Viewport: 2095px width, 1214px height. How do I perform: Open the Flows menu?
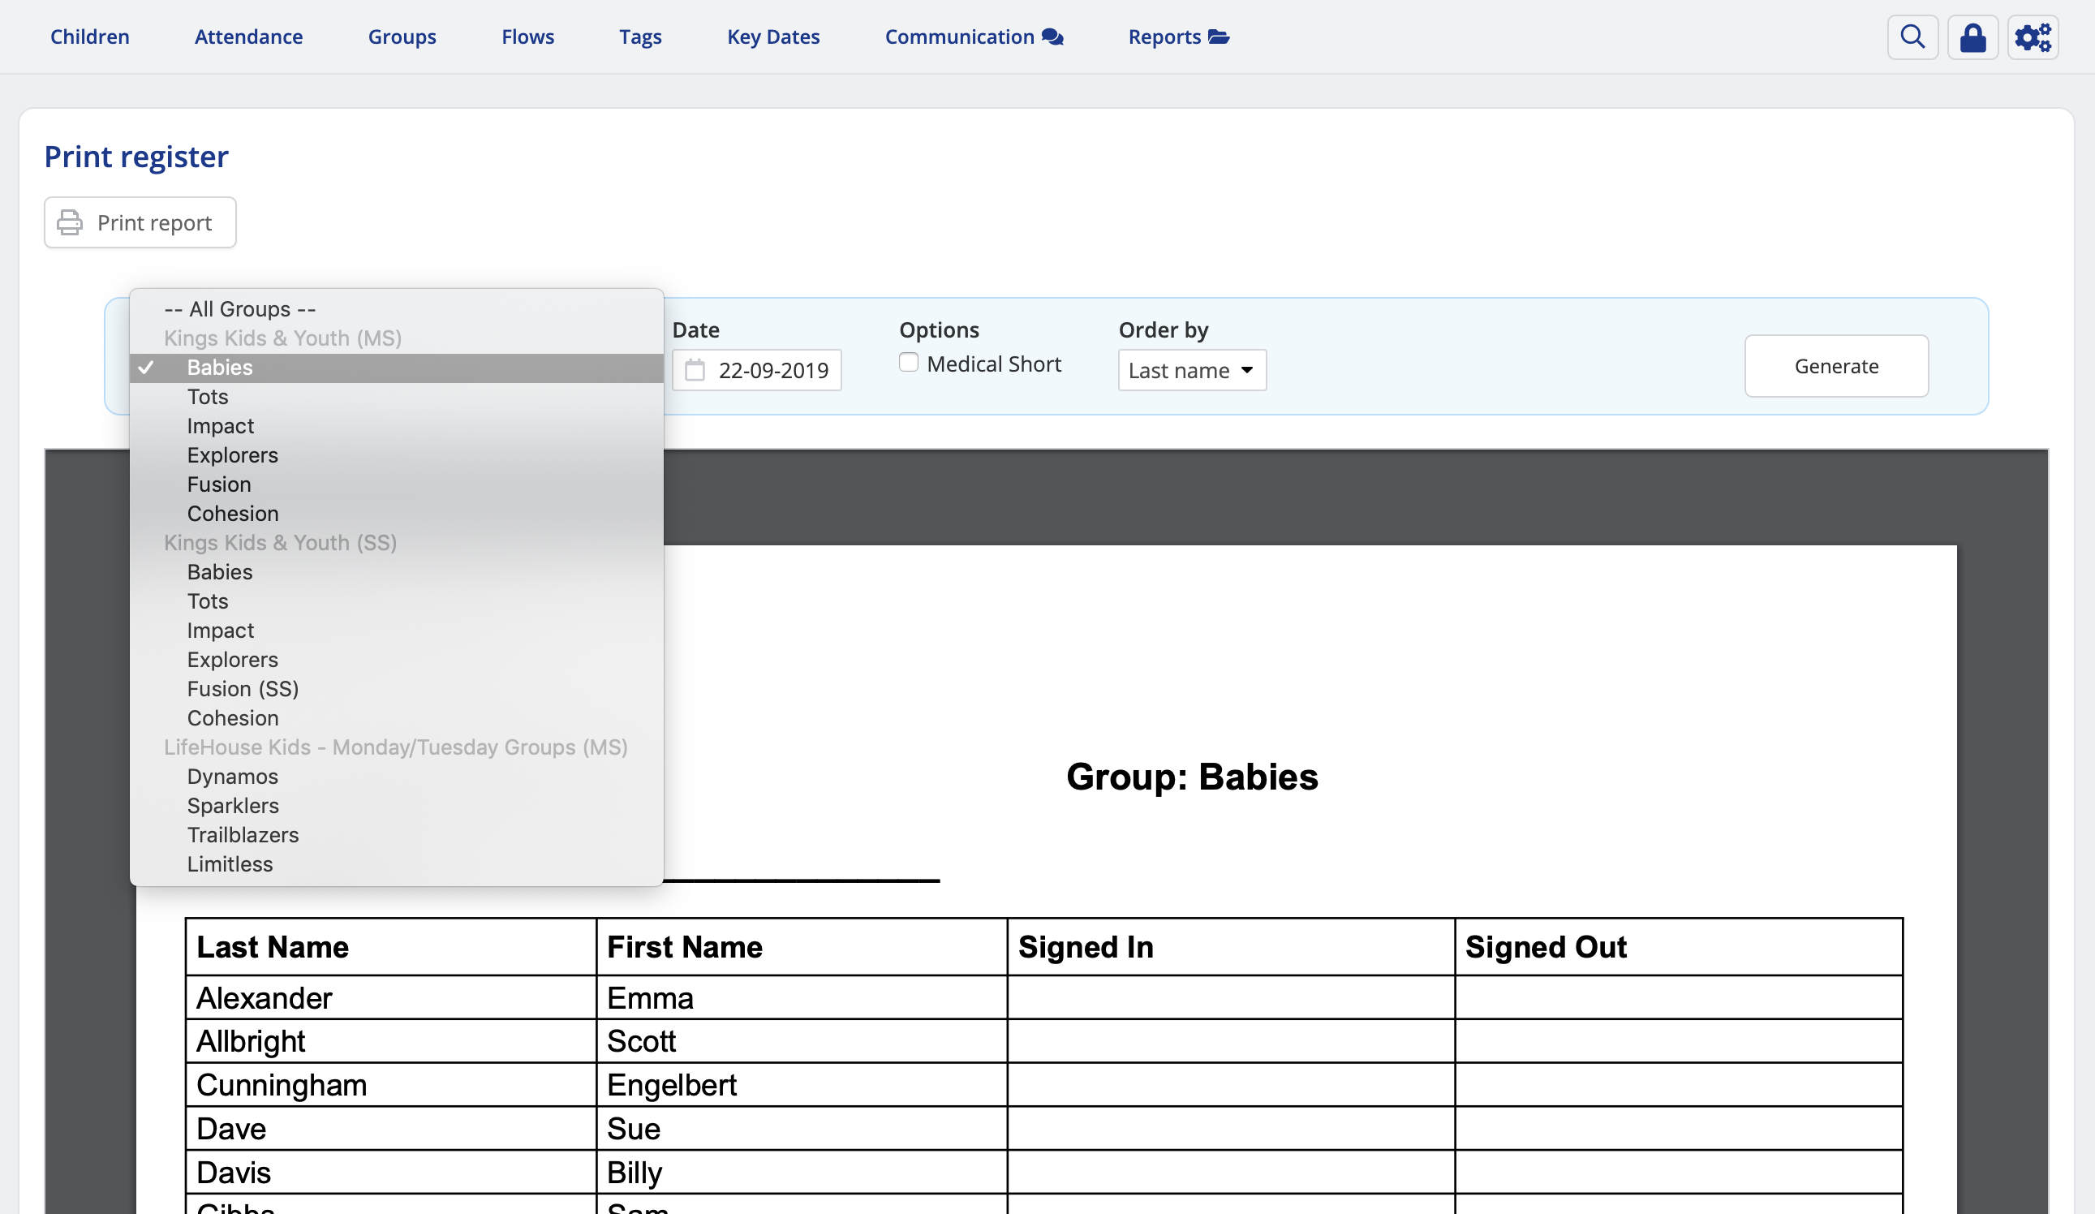[527, 37]
